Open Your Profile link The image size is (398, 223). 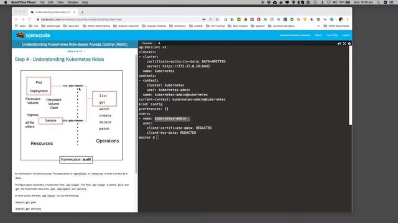[332, 35]
